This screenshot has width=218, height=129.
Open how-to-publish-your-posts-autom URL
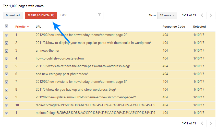click(x=60, y=58)
